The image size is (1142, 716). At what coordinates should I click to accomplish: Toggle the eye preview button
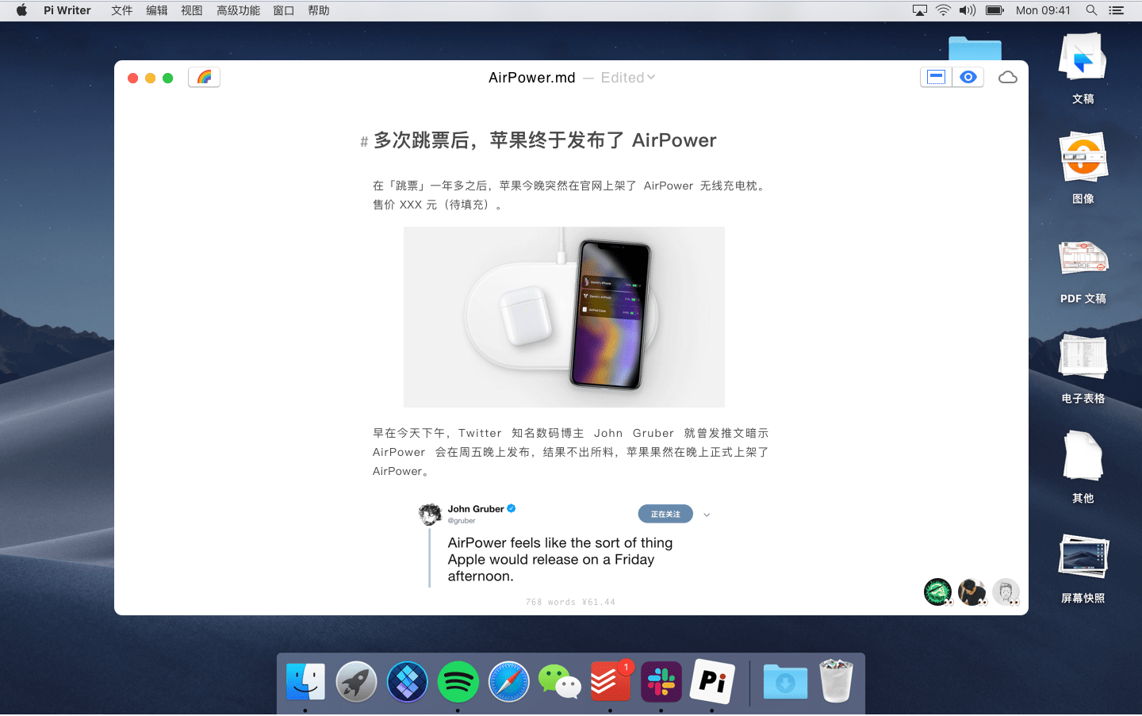click(x=968, y=77)
